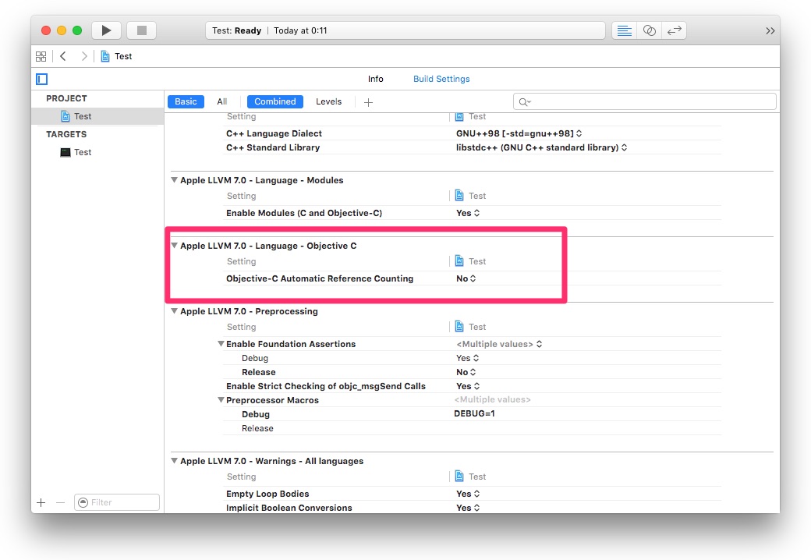Show Basic build settings
Viewport: 811px width, 560px height.
tap(186, 101)
